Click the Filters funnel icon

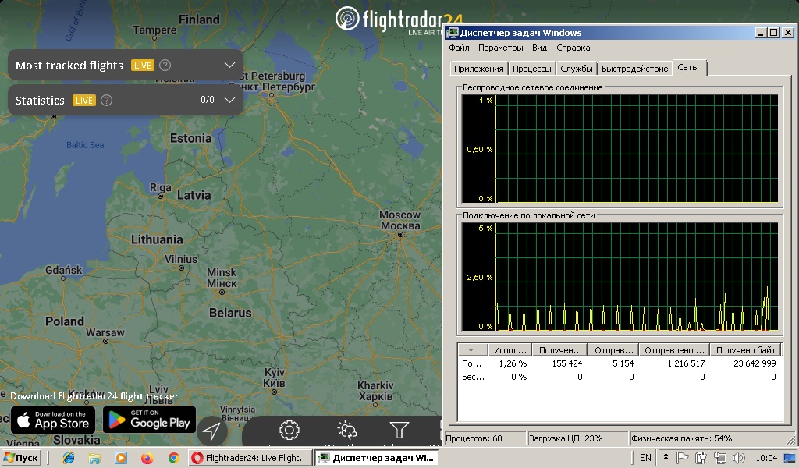[399, 431]
